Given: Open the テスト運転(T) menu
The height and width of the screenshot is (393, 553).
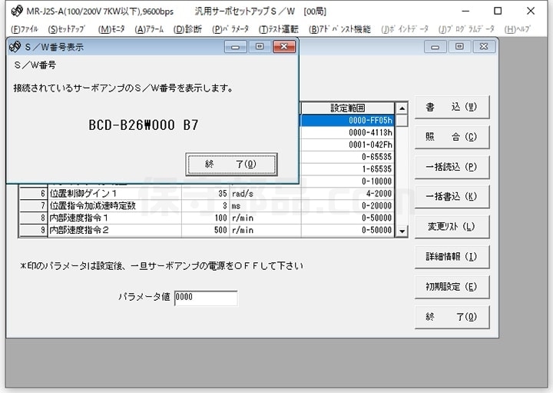Looking at the screenshot, I should (x=279, y=29).
